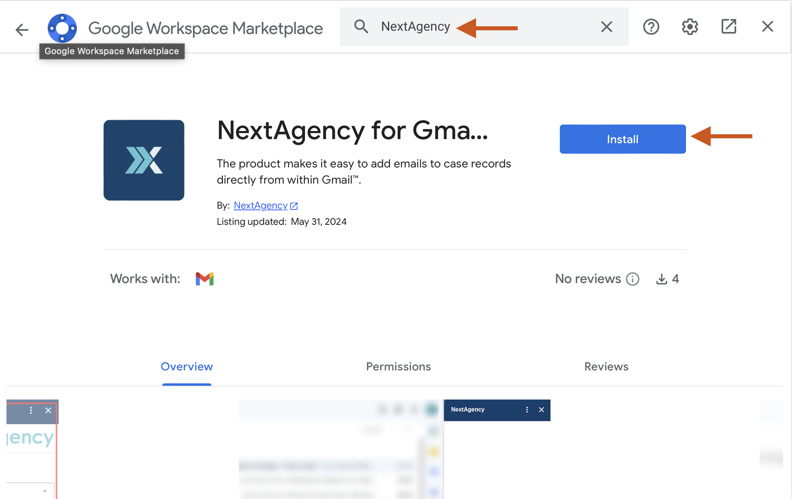Open Marketplace in a new window icon
The height and width of the screenshot is (499, 792).
tap(728, 27)
